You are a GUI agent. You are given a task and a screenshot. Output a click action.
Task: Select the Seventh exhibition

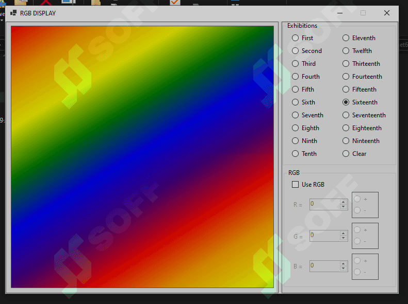tap(295, 115)
